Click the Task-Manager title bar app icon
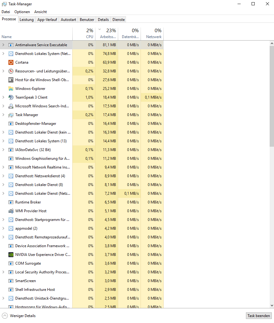Screen dimensions: 274x323 point(4,4)
